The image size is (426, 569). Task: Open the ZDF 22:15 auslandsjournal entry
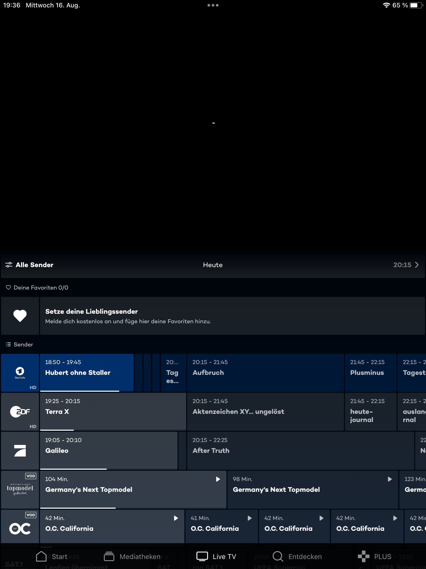pos(412,412)
